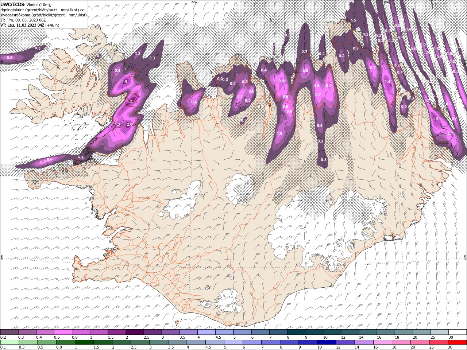Image resolution: width=467 pixels, height=350 pixels.
Task: Click the top-row legend swatch starting at 0.4
Action: coord(45,332)
